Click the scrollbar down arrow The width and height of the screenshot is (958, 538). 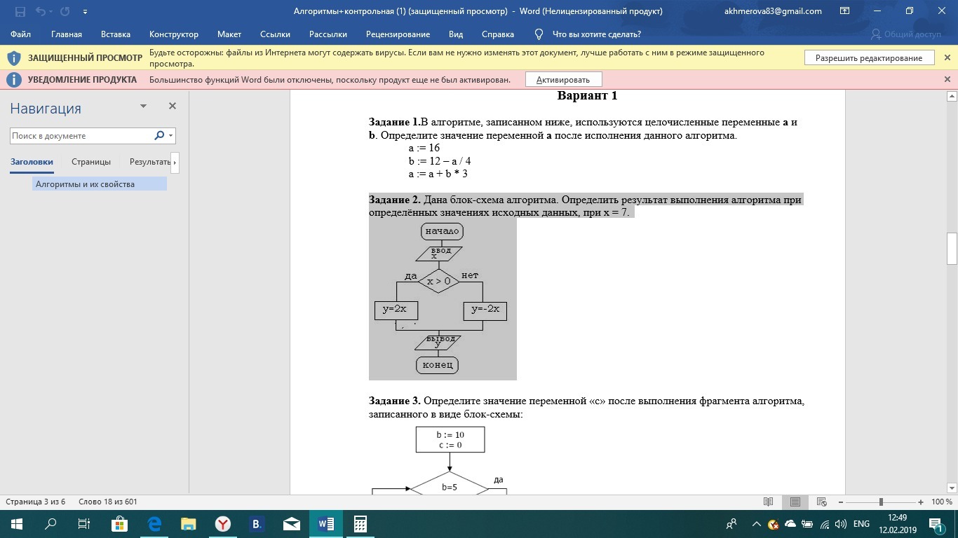click(x=952, y=488)
